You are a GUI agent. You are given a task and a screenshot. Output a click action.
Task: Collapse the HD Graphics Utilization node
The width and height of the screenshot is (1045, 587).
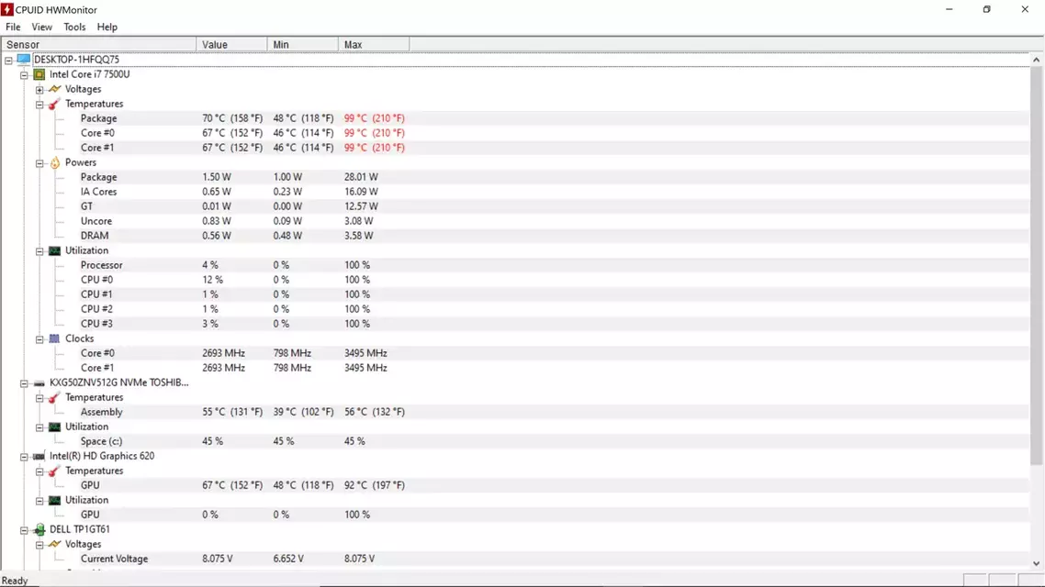39,501
